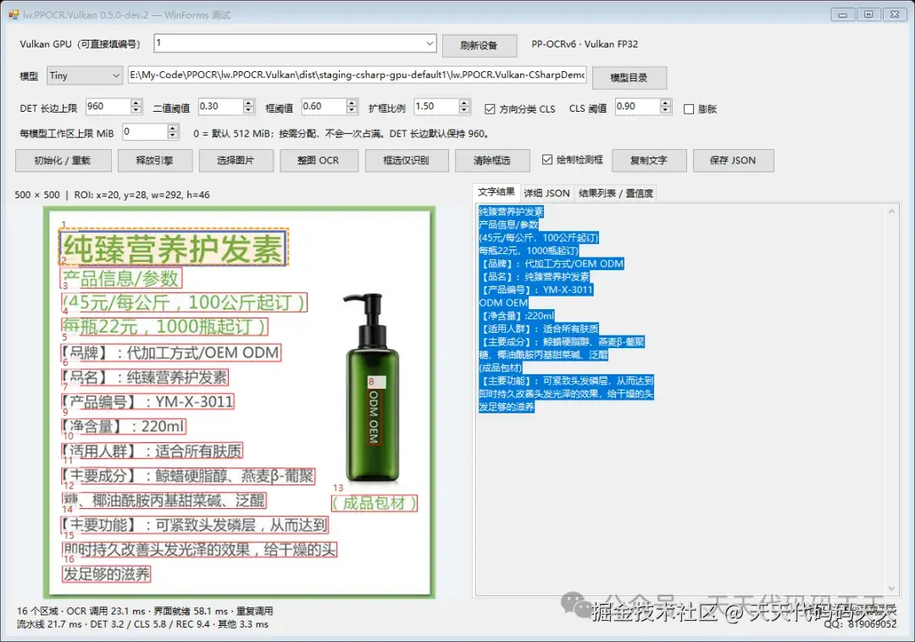
Task: Click the DET 长边上限 value field
Action: [x=108, y=106]
